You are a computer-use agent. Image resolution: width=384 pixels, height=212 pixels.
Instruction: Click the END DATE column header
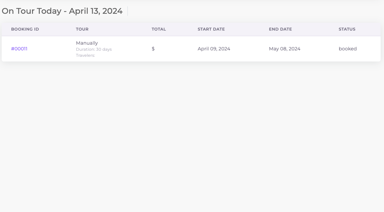280,29
